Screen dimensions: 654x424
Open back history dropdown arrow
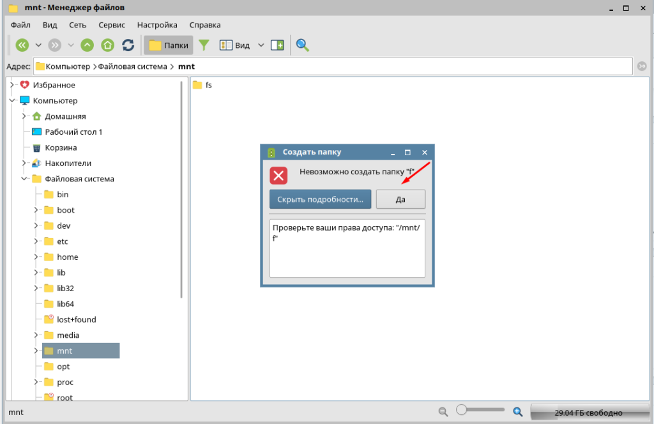[38, 45]
